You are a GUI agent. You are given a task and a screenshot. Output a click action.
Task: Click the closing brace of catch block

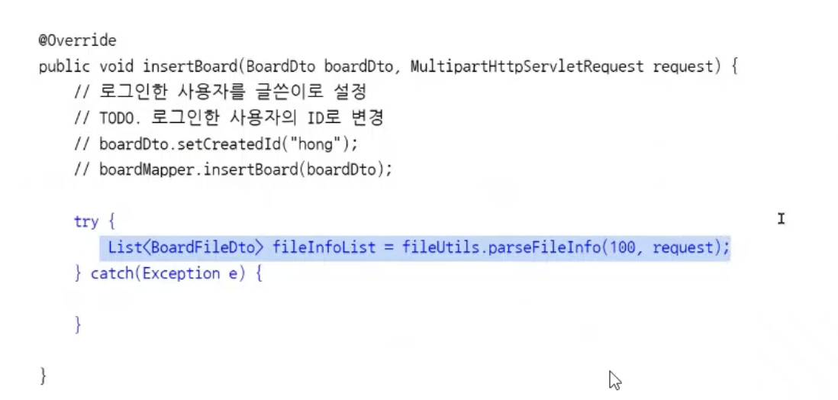[78, 325]
